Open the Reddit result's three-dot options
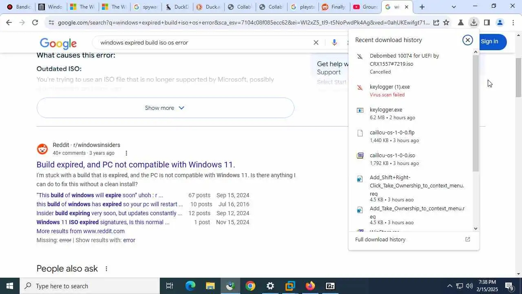522x294 pixels. coord(126,153)
